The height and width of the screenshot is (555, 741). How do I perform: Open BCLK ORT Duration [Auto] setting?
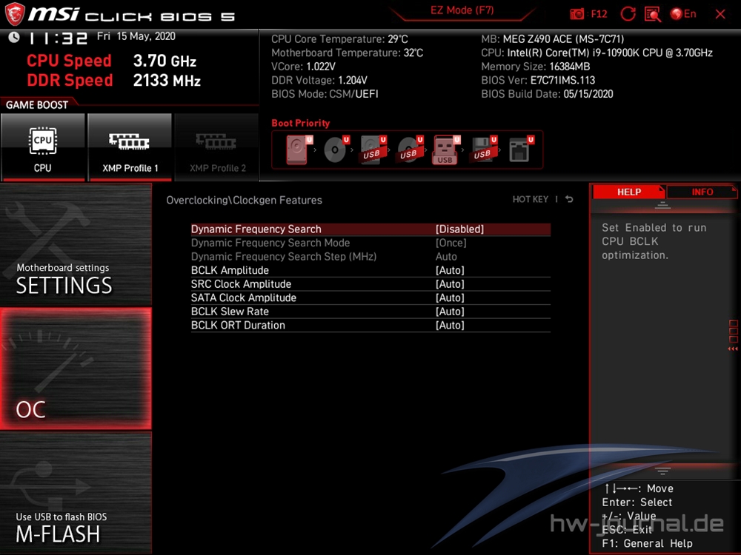coord(370,325)
